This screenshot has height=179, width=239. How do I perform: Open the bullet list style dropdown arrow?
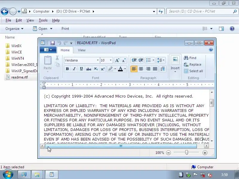153,60
